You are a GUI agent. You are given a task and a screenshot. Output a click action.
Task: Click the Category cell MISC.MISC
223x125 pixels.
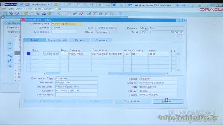click(x=80, y=54)
